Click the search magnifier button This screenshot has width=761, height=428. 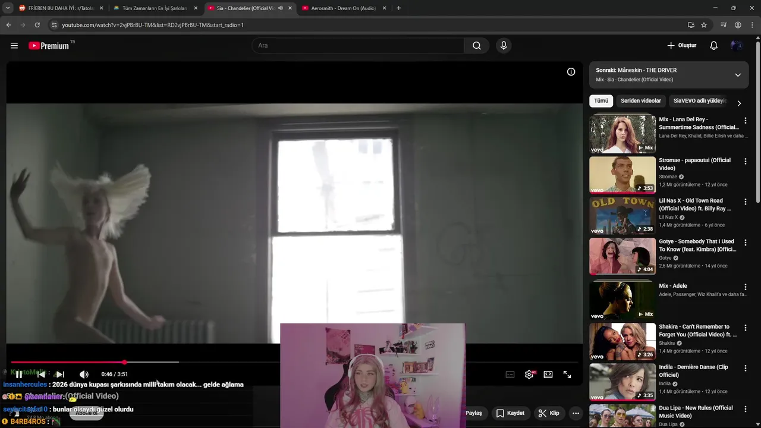coord(477,46)
